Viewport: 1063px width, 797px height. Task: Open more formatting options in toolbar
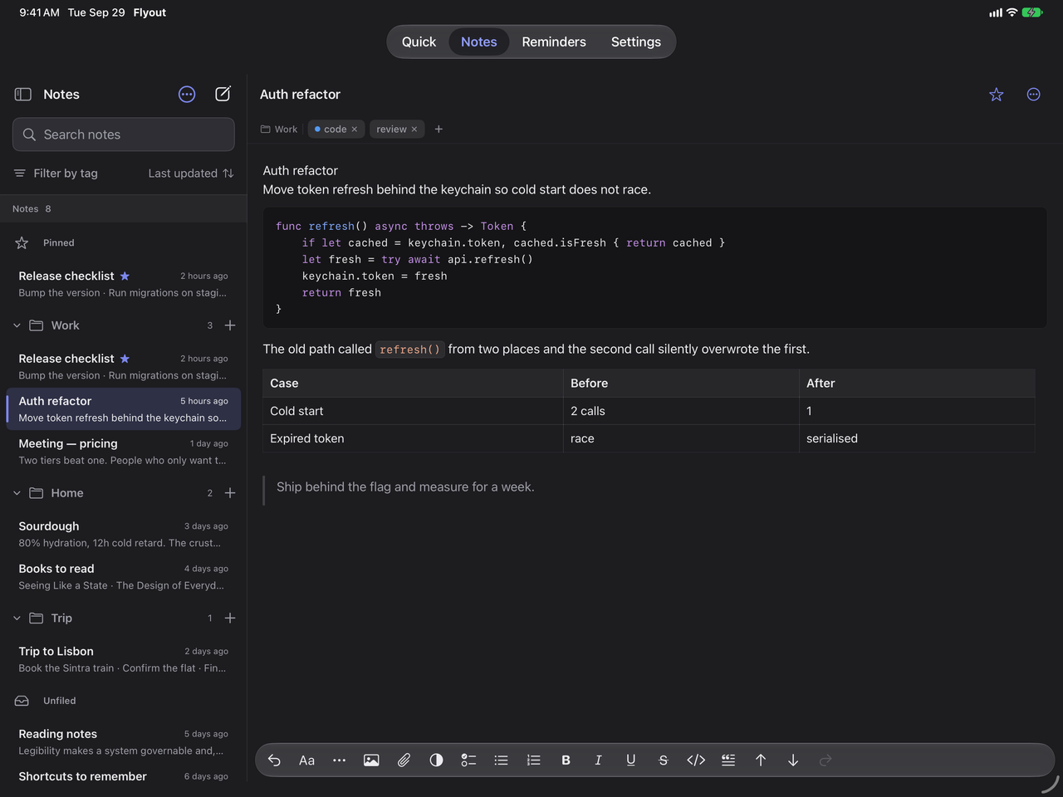pos(339,760)
